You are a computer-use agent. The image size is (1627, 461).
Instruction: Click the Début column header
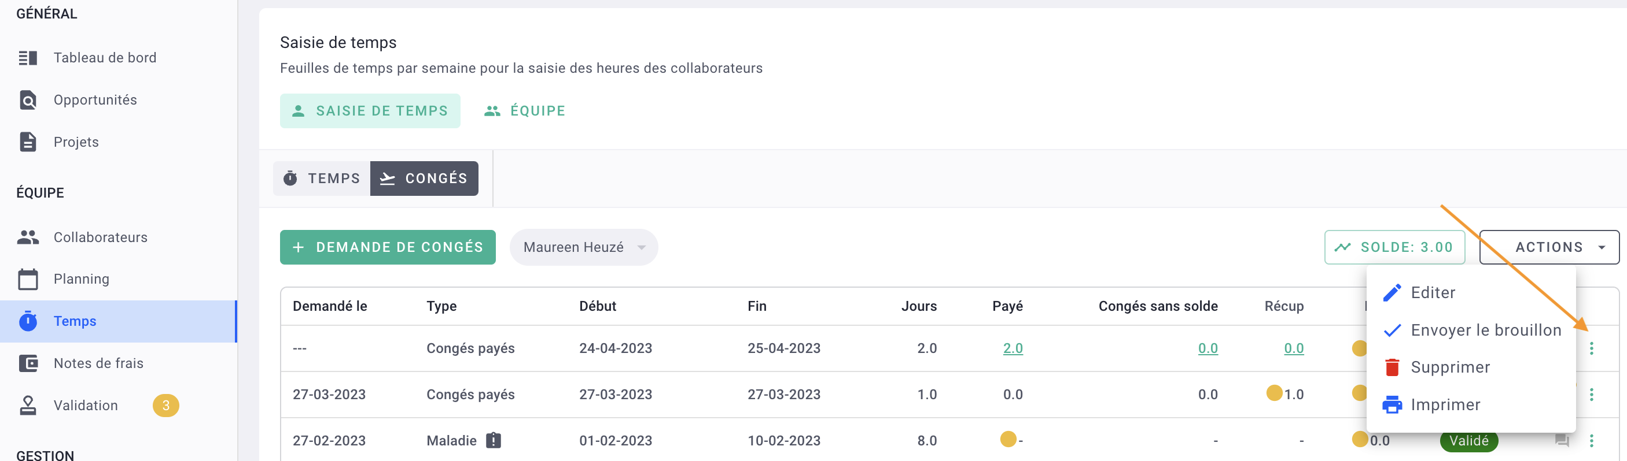point(598,307)
